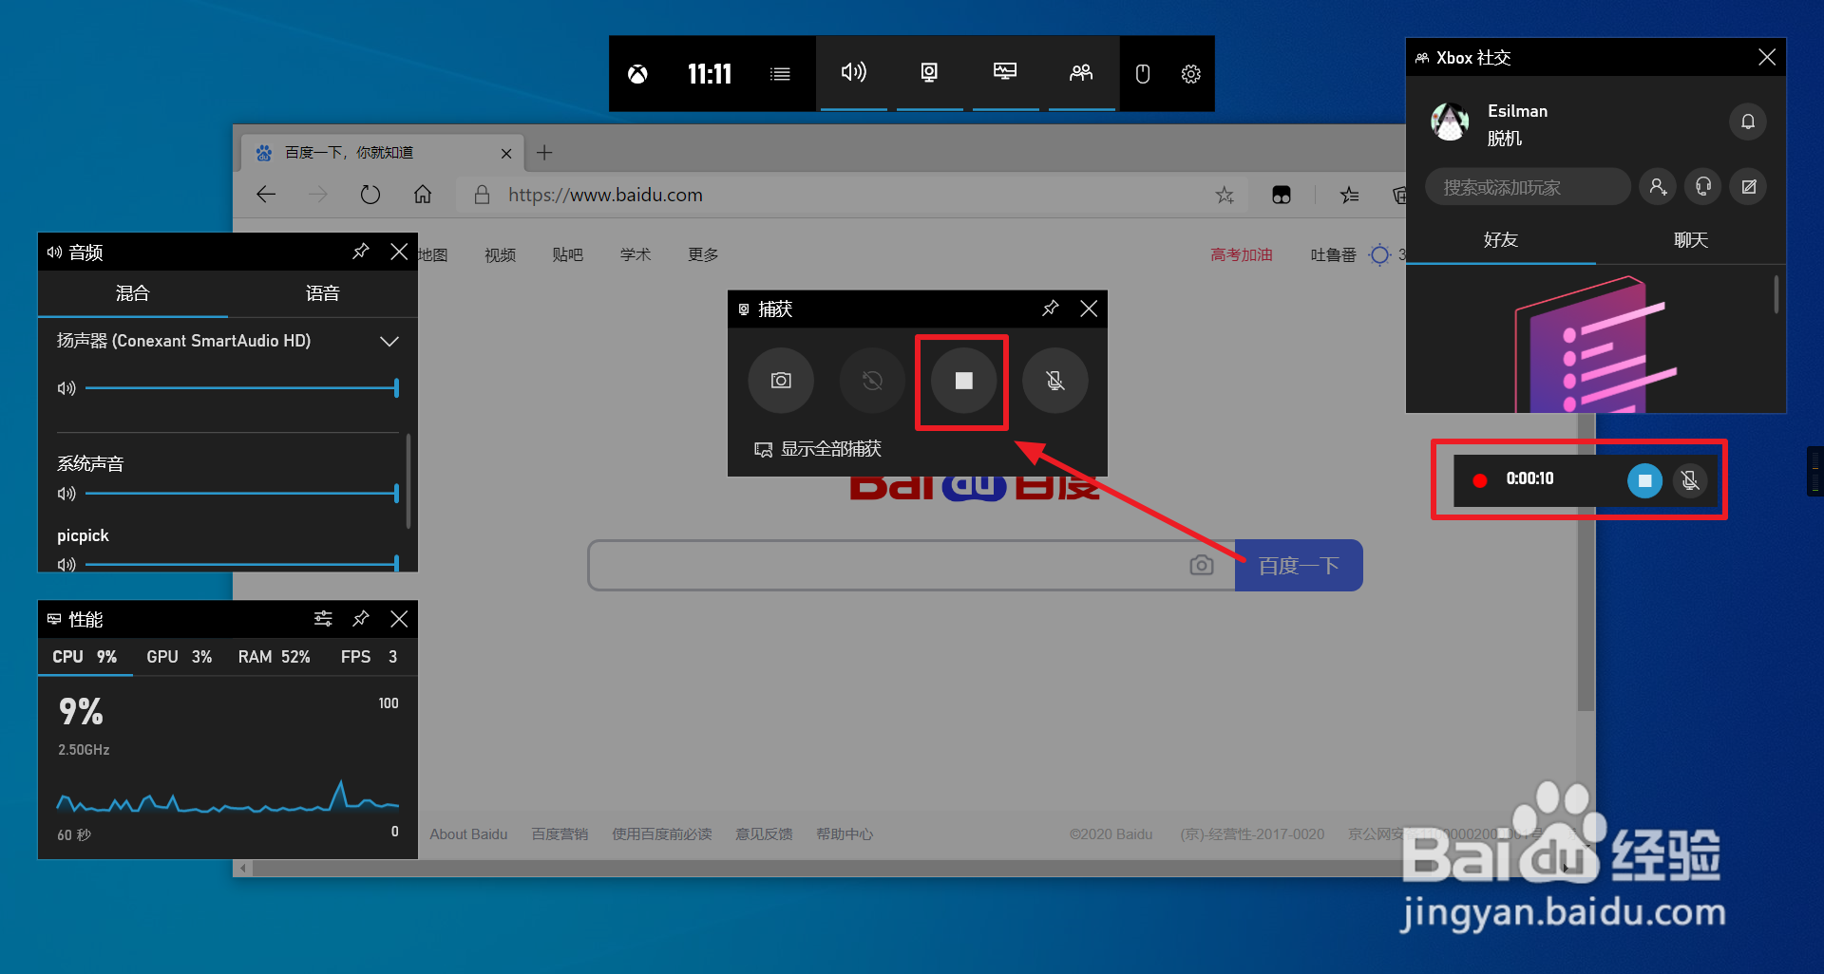Close the Capture widget
The image size is (1824, 974).
(x=1089, y=309)
